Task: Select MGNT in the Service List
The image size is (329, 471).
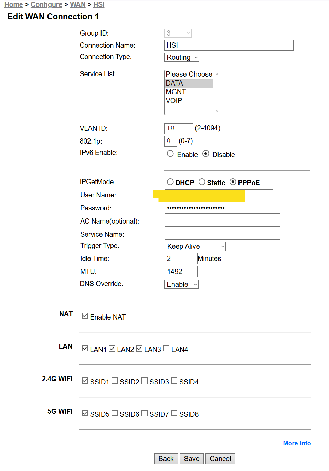Action: 176,92
